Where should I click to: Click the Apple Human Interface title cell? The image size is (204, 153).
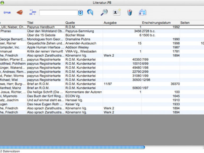[45, 47]
